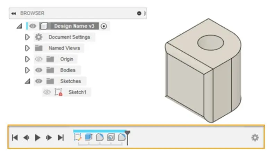
Task: Select the hole feature in the timeline
Action: [111, 137]
